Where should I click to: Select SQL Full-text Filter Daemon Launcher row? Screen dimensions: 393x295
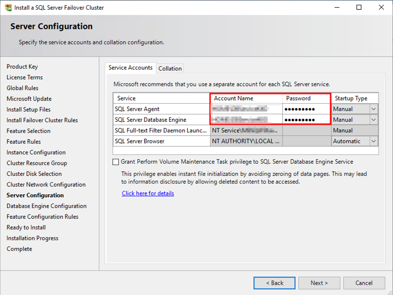162,131
